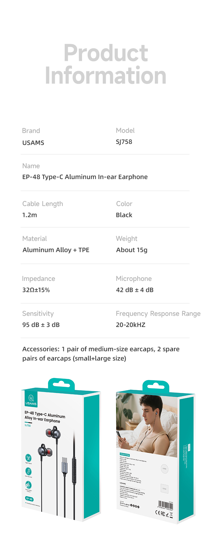Click the Accessories description text

point(101,354)
